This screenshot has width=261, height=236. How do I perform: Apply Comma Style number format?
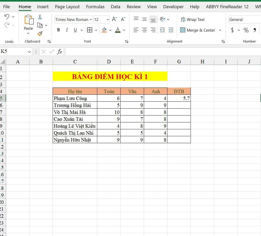point(255,30)
